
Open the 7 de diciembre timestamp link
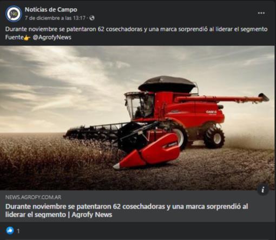[55, 18]
